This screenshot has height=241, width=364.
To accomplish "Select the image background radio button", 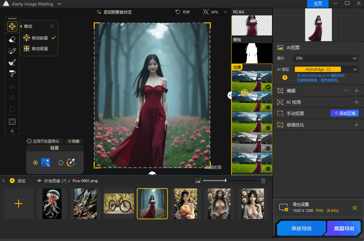I will [x=35, y=163].
